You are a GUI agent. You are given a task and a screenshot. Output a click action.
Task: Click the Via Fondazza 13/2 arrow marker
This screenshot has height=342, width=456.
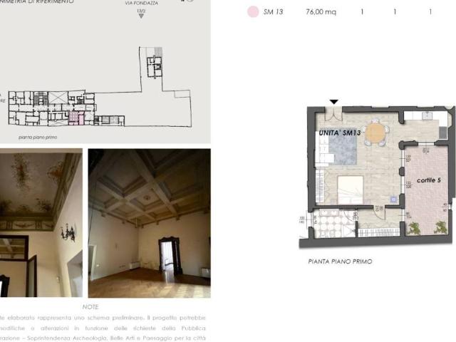[x=141, y=15]
